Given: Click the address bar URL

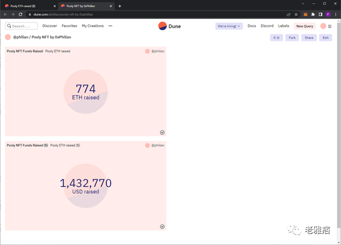Looking at the screenshot, I should click(63, 14).
